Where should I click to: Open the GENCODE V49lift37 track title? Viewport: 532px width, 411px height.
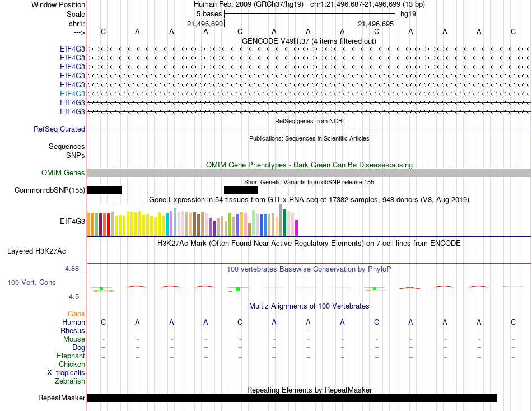click(x=309, y=41)
